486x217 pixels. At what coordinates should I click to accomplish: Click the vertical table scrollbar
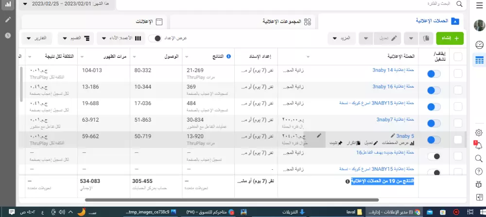[x=21, y=84]
